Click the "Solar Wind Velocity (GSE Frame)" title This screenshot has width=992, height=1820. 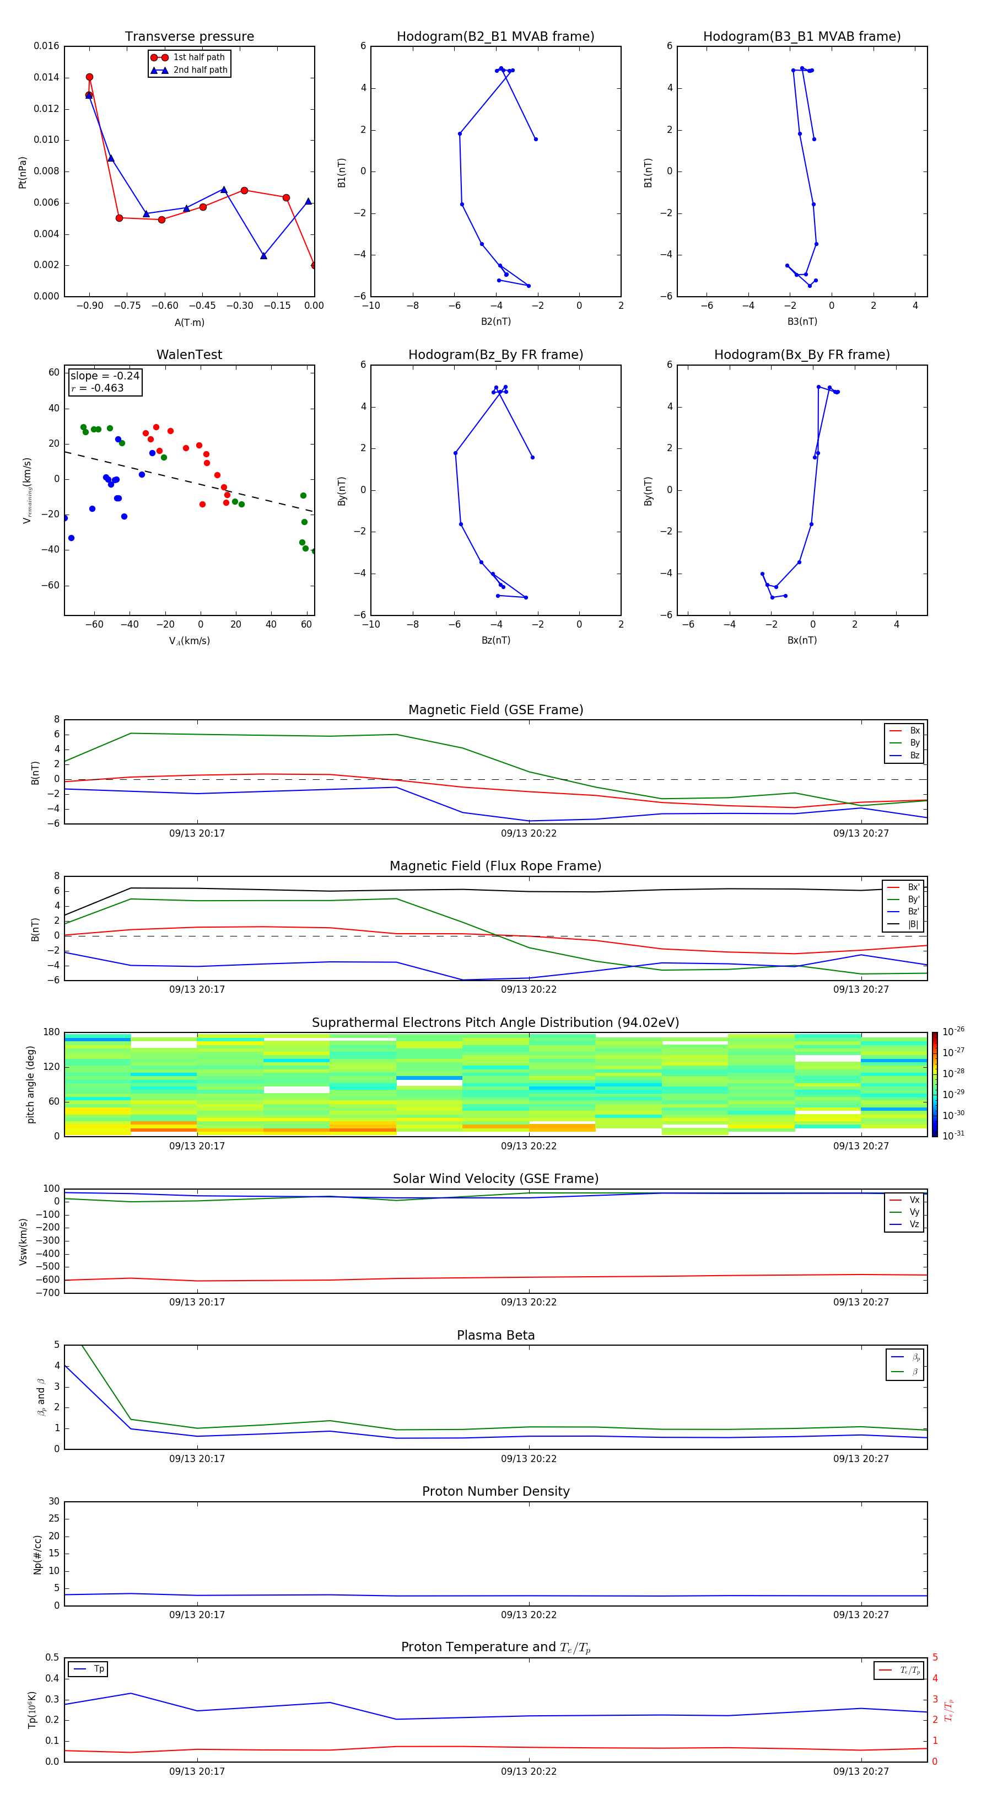pyautogui.click(x=495, y=1179)
